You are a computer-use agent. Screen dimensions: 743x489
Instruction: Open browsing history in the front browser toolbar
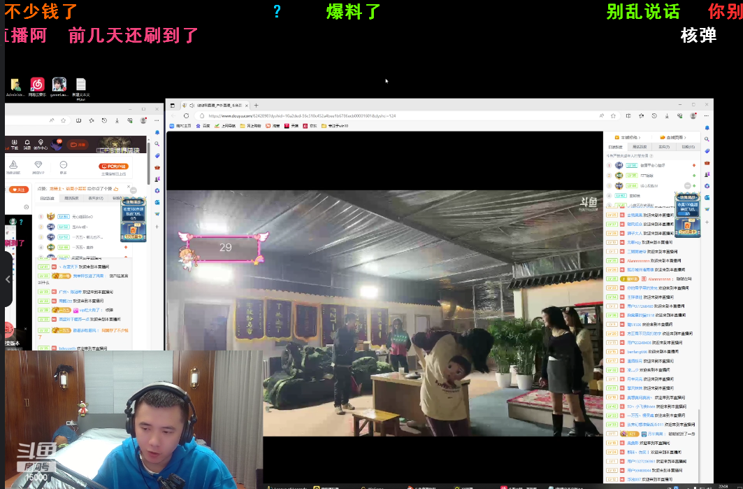[x=654, y=115]
